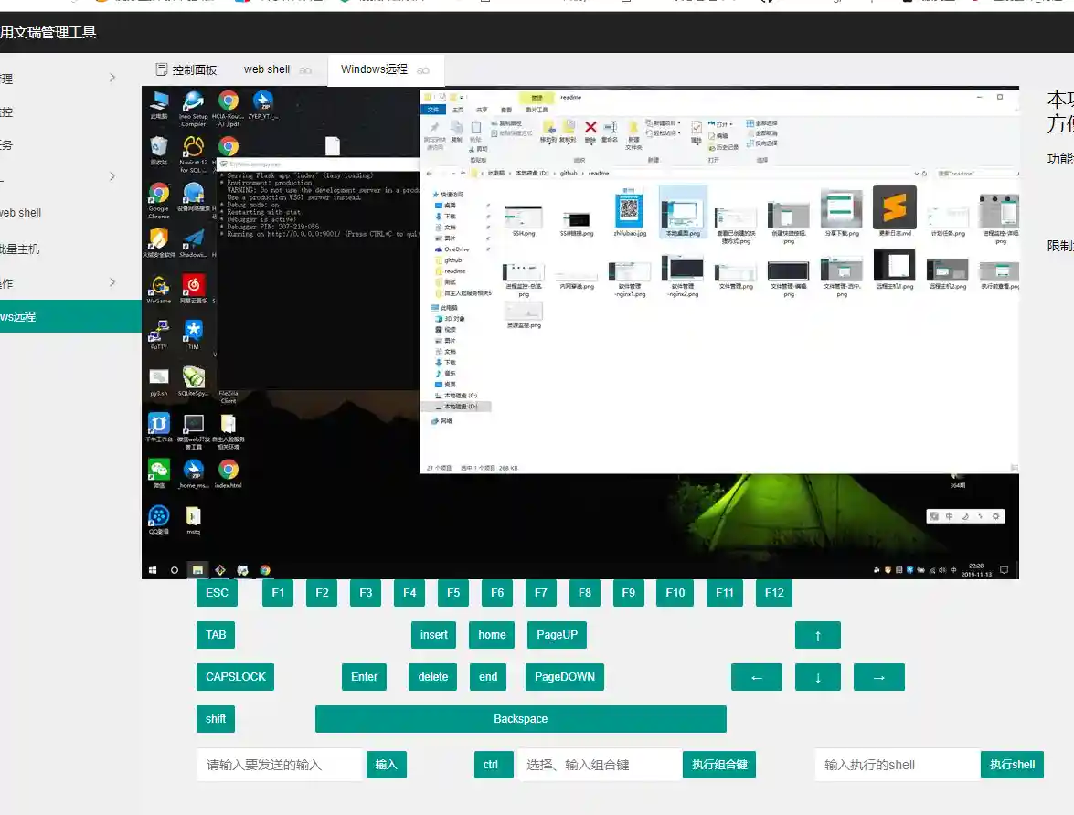This screenshot has width=1074, height=815.
Task: Click the PageDOWN key button
Action: [564, 677]
